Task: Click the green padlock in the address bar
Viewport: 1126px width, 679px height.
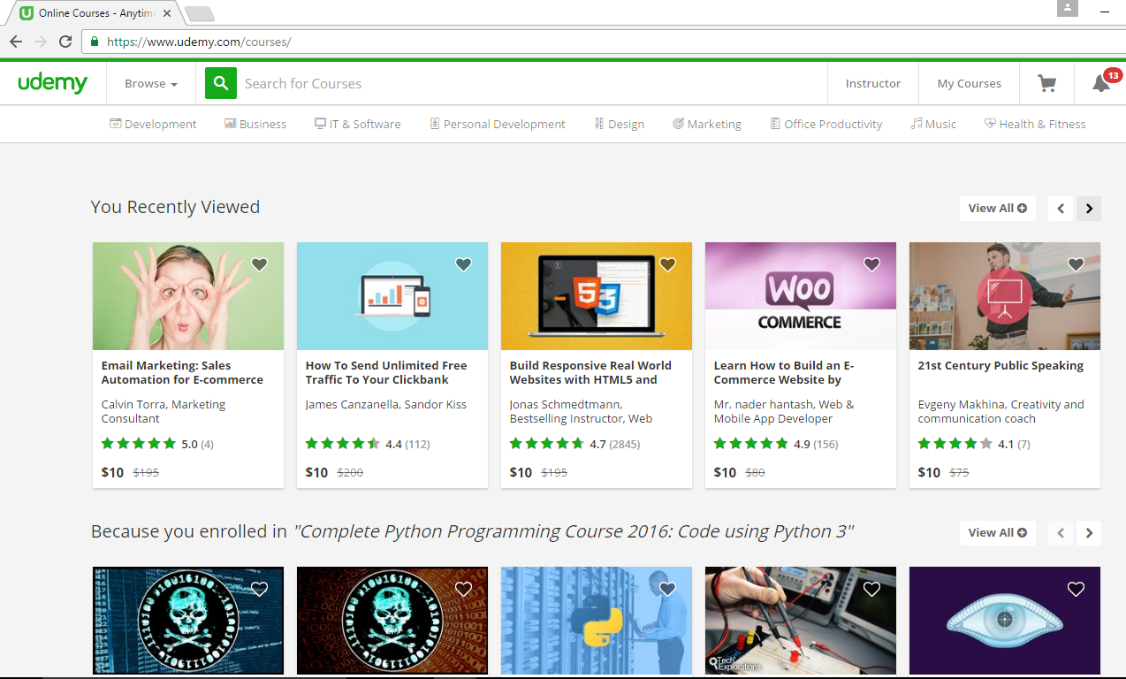Action: click(x=94, y=42)
